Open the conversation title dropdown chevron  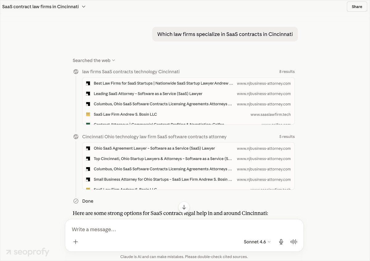click(x=84, y=6)
